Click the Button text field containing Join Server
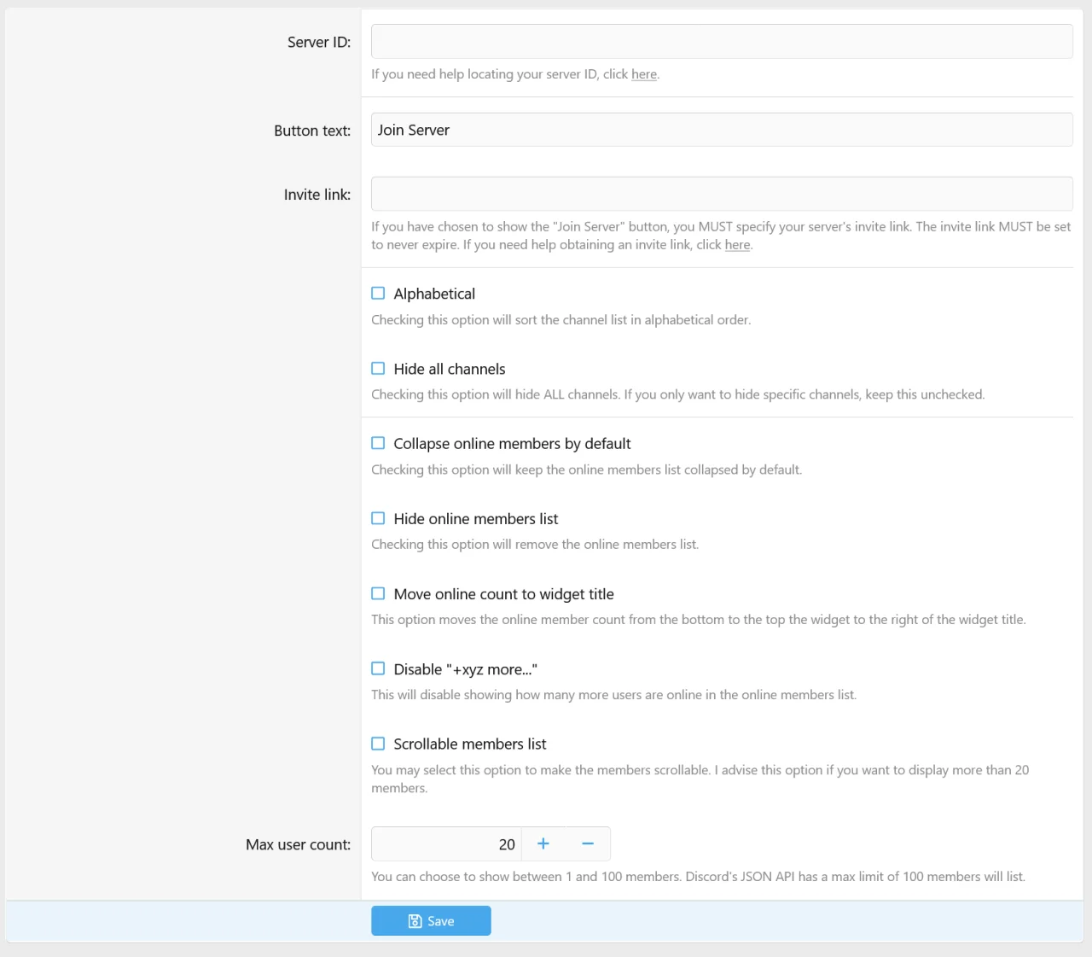 721,130
